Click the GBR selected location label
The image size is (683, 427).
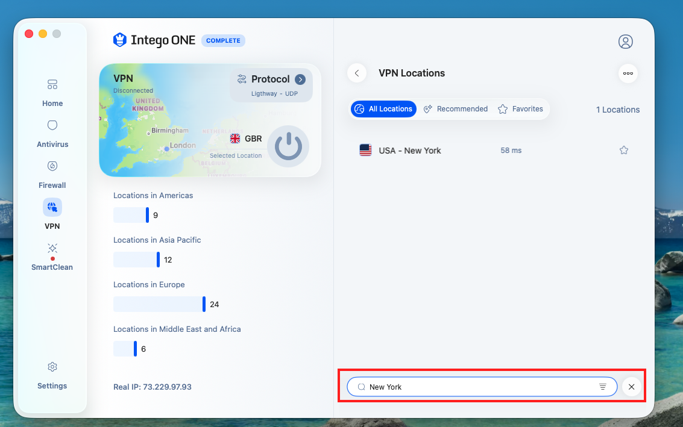pyautogui.click(x=253, y=139)
